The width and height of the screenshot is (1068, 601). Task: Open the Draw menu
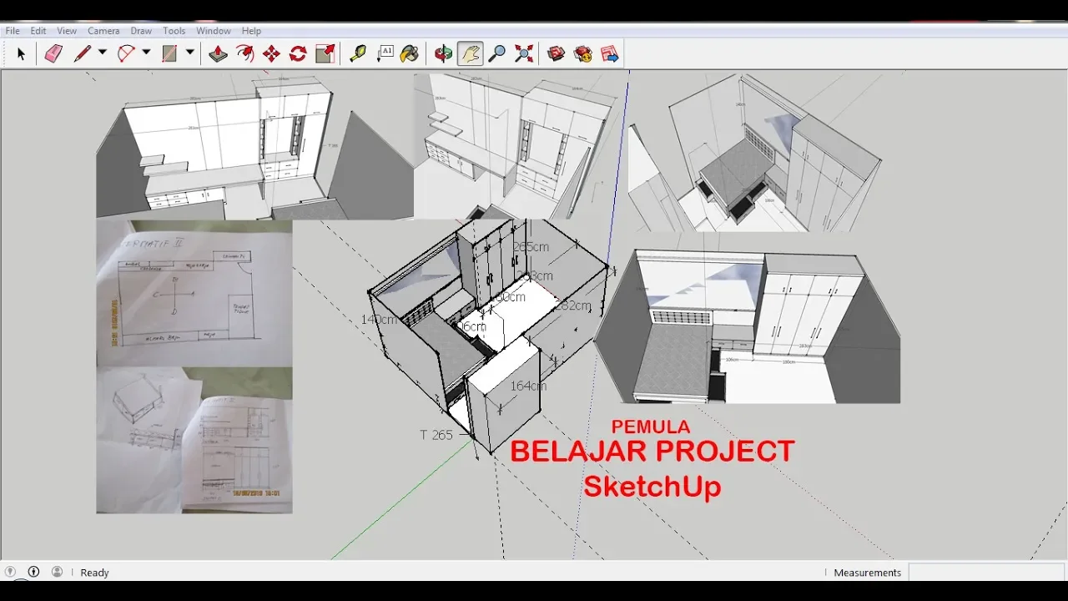(x=141, y=31)
